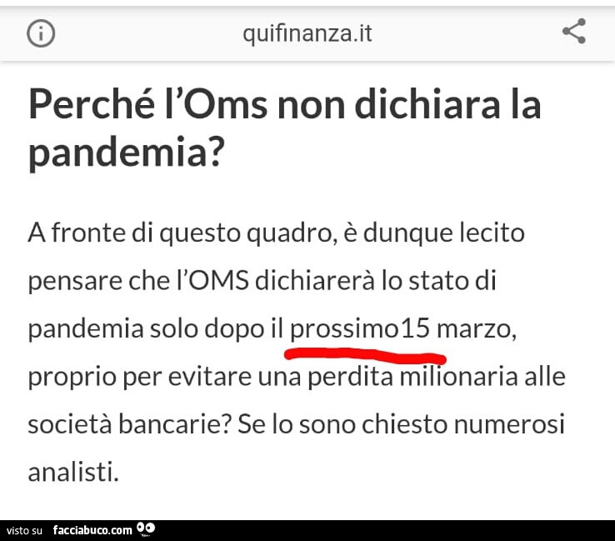Click the headline word "pandemia?"

(x=127, y=153)
